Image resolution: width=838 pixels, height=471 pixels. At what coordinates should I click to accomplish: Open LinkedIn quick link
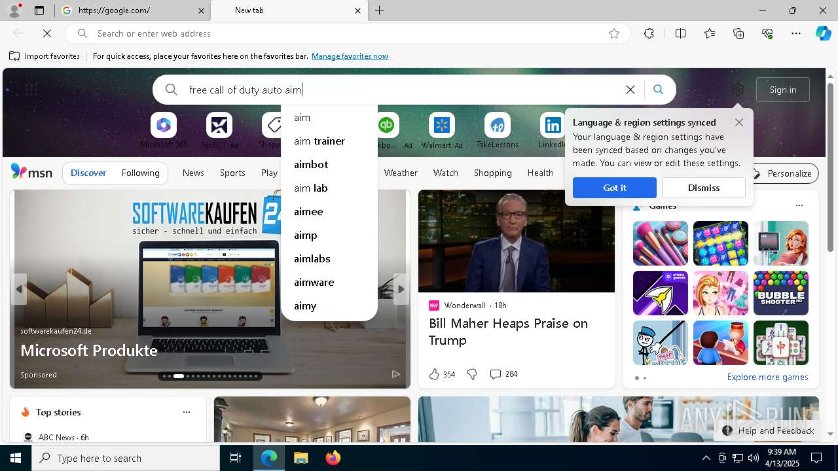point(553,130)
